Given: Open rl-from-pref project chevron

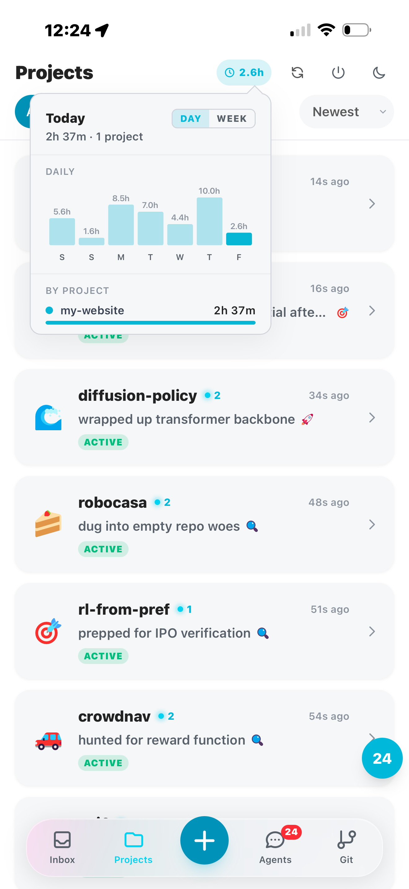Looking at the screenshot, I should point(372,631).
